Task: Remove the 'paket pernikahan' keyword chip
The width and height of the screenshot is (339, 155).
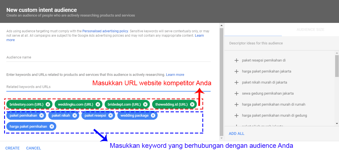Action: coord(41,116)
